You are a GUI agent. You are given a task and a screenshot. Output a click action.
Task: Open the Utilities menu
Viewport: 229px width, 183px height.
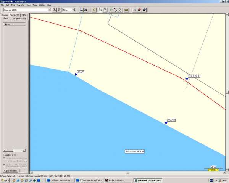click(x=42, y=5)
